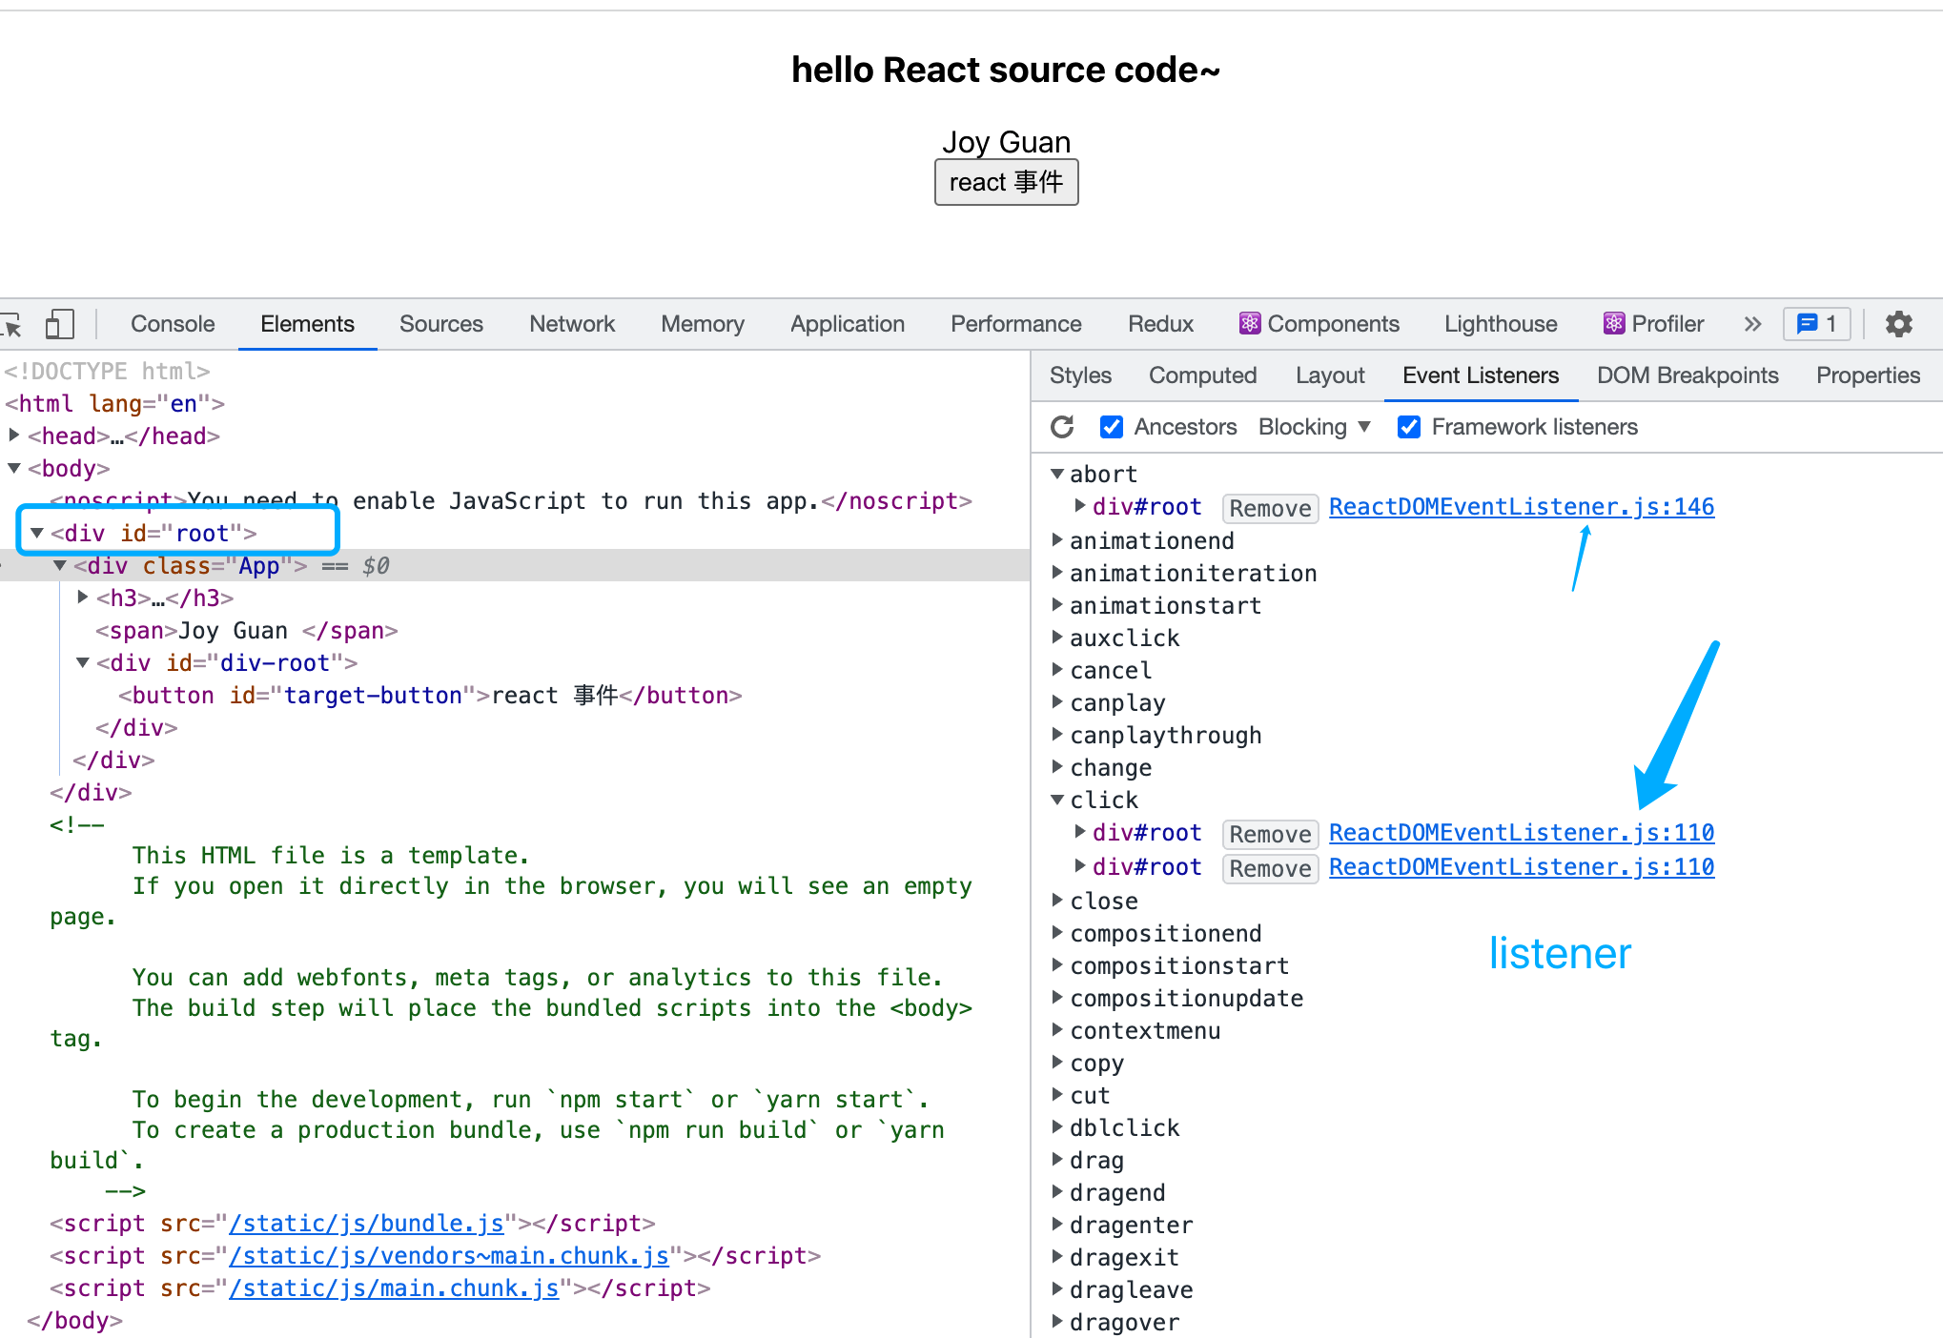The height and width of the screenshot is (1338, 1943).
Task: Switch to the Styles pane
Action: pos(1080,375)
